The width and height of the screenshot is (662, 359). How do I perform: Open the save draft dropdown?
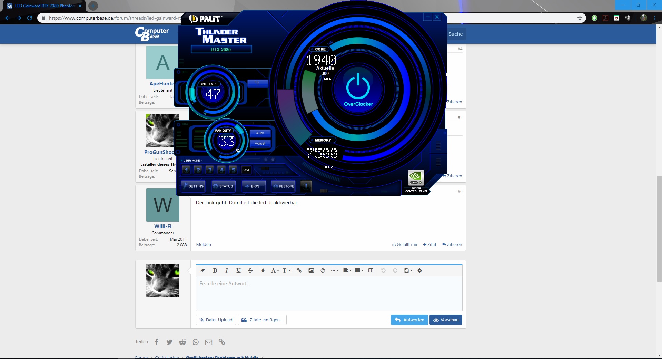408,270
